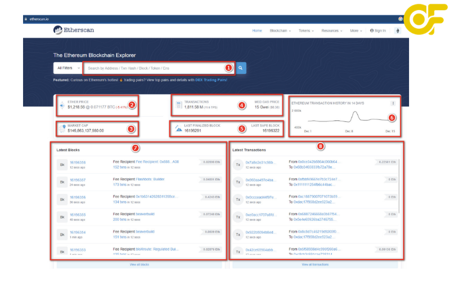Open the DEX Trading Pairs link
The height and width of the screenshot is (281, 450).
coord(211,80)
